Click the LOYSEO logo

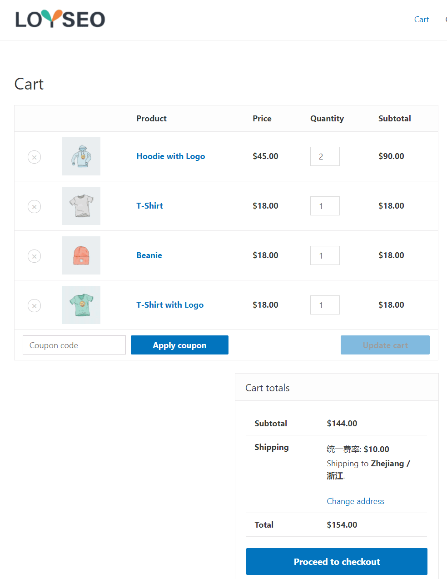pos(60,19)
